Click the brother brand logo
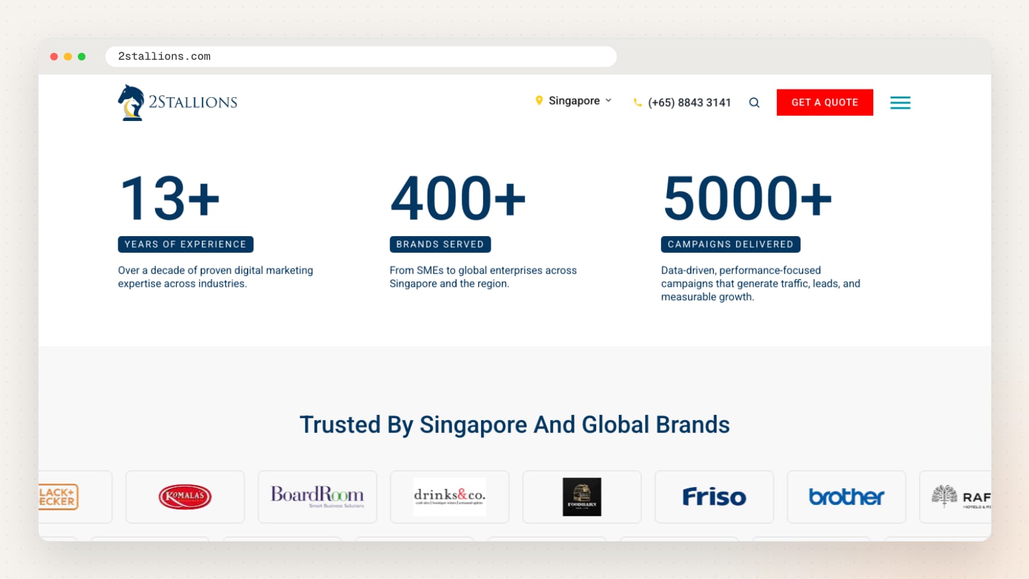Screen dimensions: 1029x579 (846, 497)
